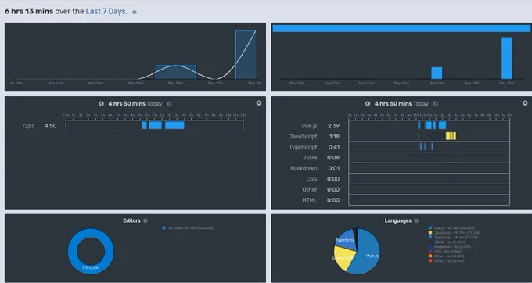Click the Other orange legend swatch
Viewport: 532px width, 283px height.
coord(430,256)
